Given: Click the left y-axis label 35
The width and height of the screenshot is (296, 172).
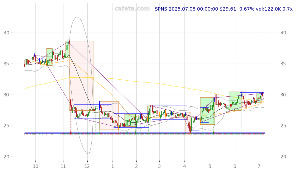Looking at the screenshot, I should 6,64.
